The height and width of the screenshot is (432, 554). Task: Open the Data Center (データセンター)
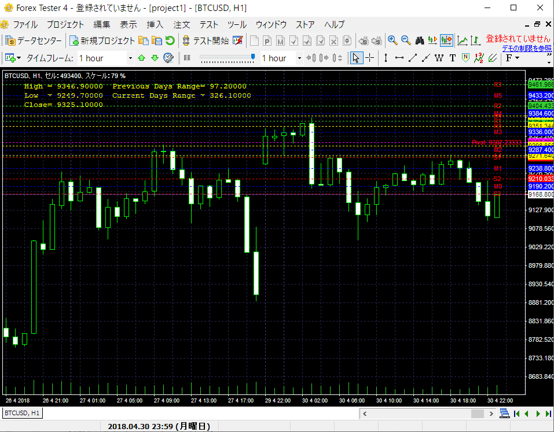[x=34, y=41]
